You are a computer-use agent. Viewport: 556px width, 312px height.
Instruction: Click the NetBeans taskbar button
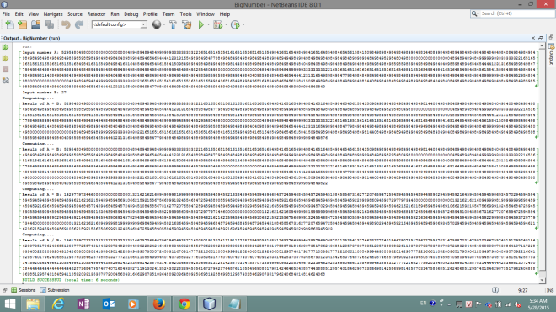pyautogui.click(x=209, y=304)
